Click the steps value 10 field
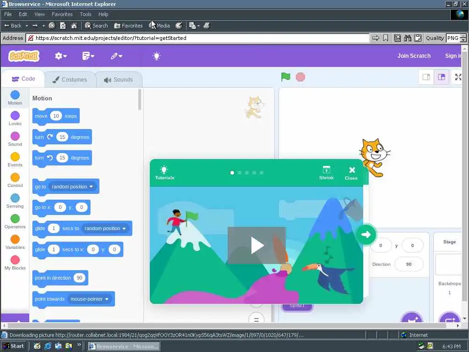Screen dimensions: 469x352 pyautogui.click(x=56, y=116)
